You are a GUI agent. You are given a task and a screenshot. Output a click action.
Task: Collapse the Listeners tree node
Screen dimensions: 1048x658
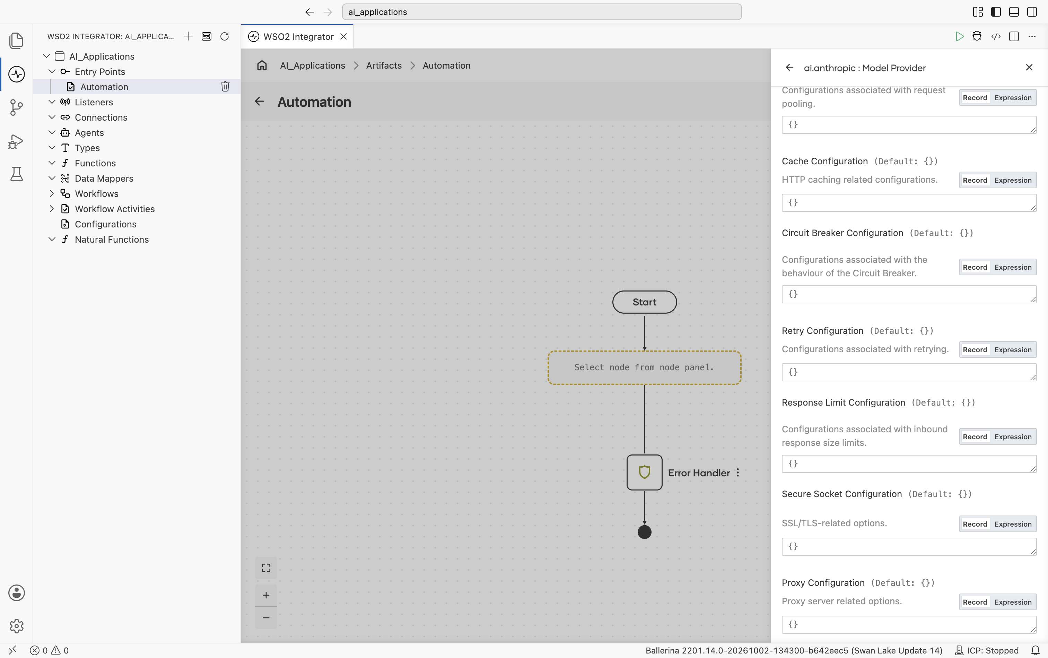point(52,102)
